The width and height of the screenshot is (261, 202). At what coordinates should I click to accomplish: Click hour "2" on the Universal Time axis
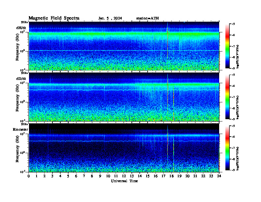[44, 176]
